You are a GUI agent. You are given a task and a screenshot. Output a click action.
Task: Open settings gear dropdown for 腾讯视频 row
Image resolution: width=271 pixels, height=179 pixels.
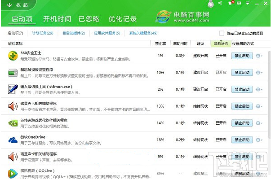tap(259, 174)
